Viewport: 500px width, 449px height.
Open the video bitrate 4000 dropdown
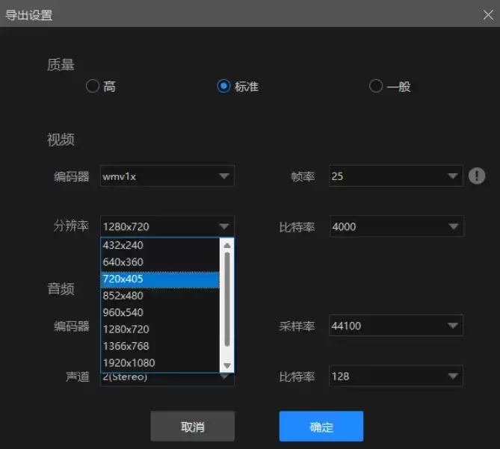click(x=397, y=226)
